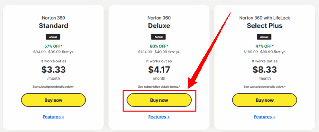Show Features + for Norton 360 Deluxe

[x=159, y=117]
